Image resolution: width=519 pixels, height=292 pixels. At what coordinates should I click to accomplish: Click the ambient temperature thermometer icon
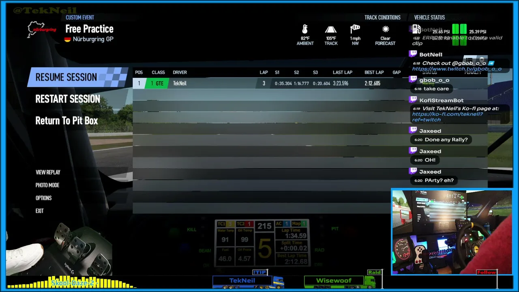coord(305,30)
